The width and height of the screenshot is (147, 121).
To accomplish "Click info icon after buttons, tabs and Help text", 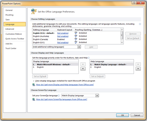I will [89, 58].
